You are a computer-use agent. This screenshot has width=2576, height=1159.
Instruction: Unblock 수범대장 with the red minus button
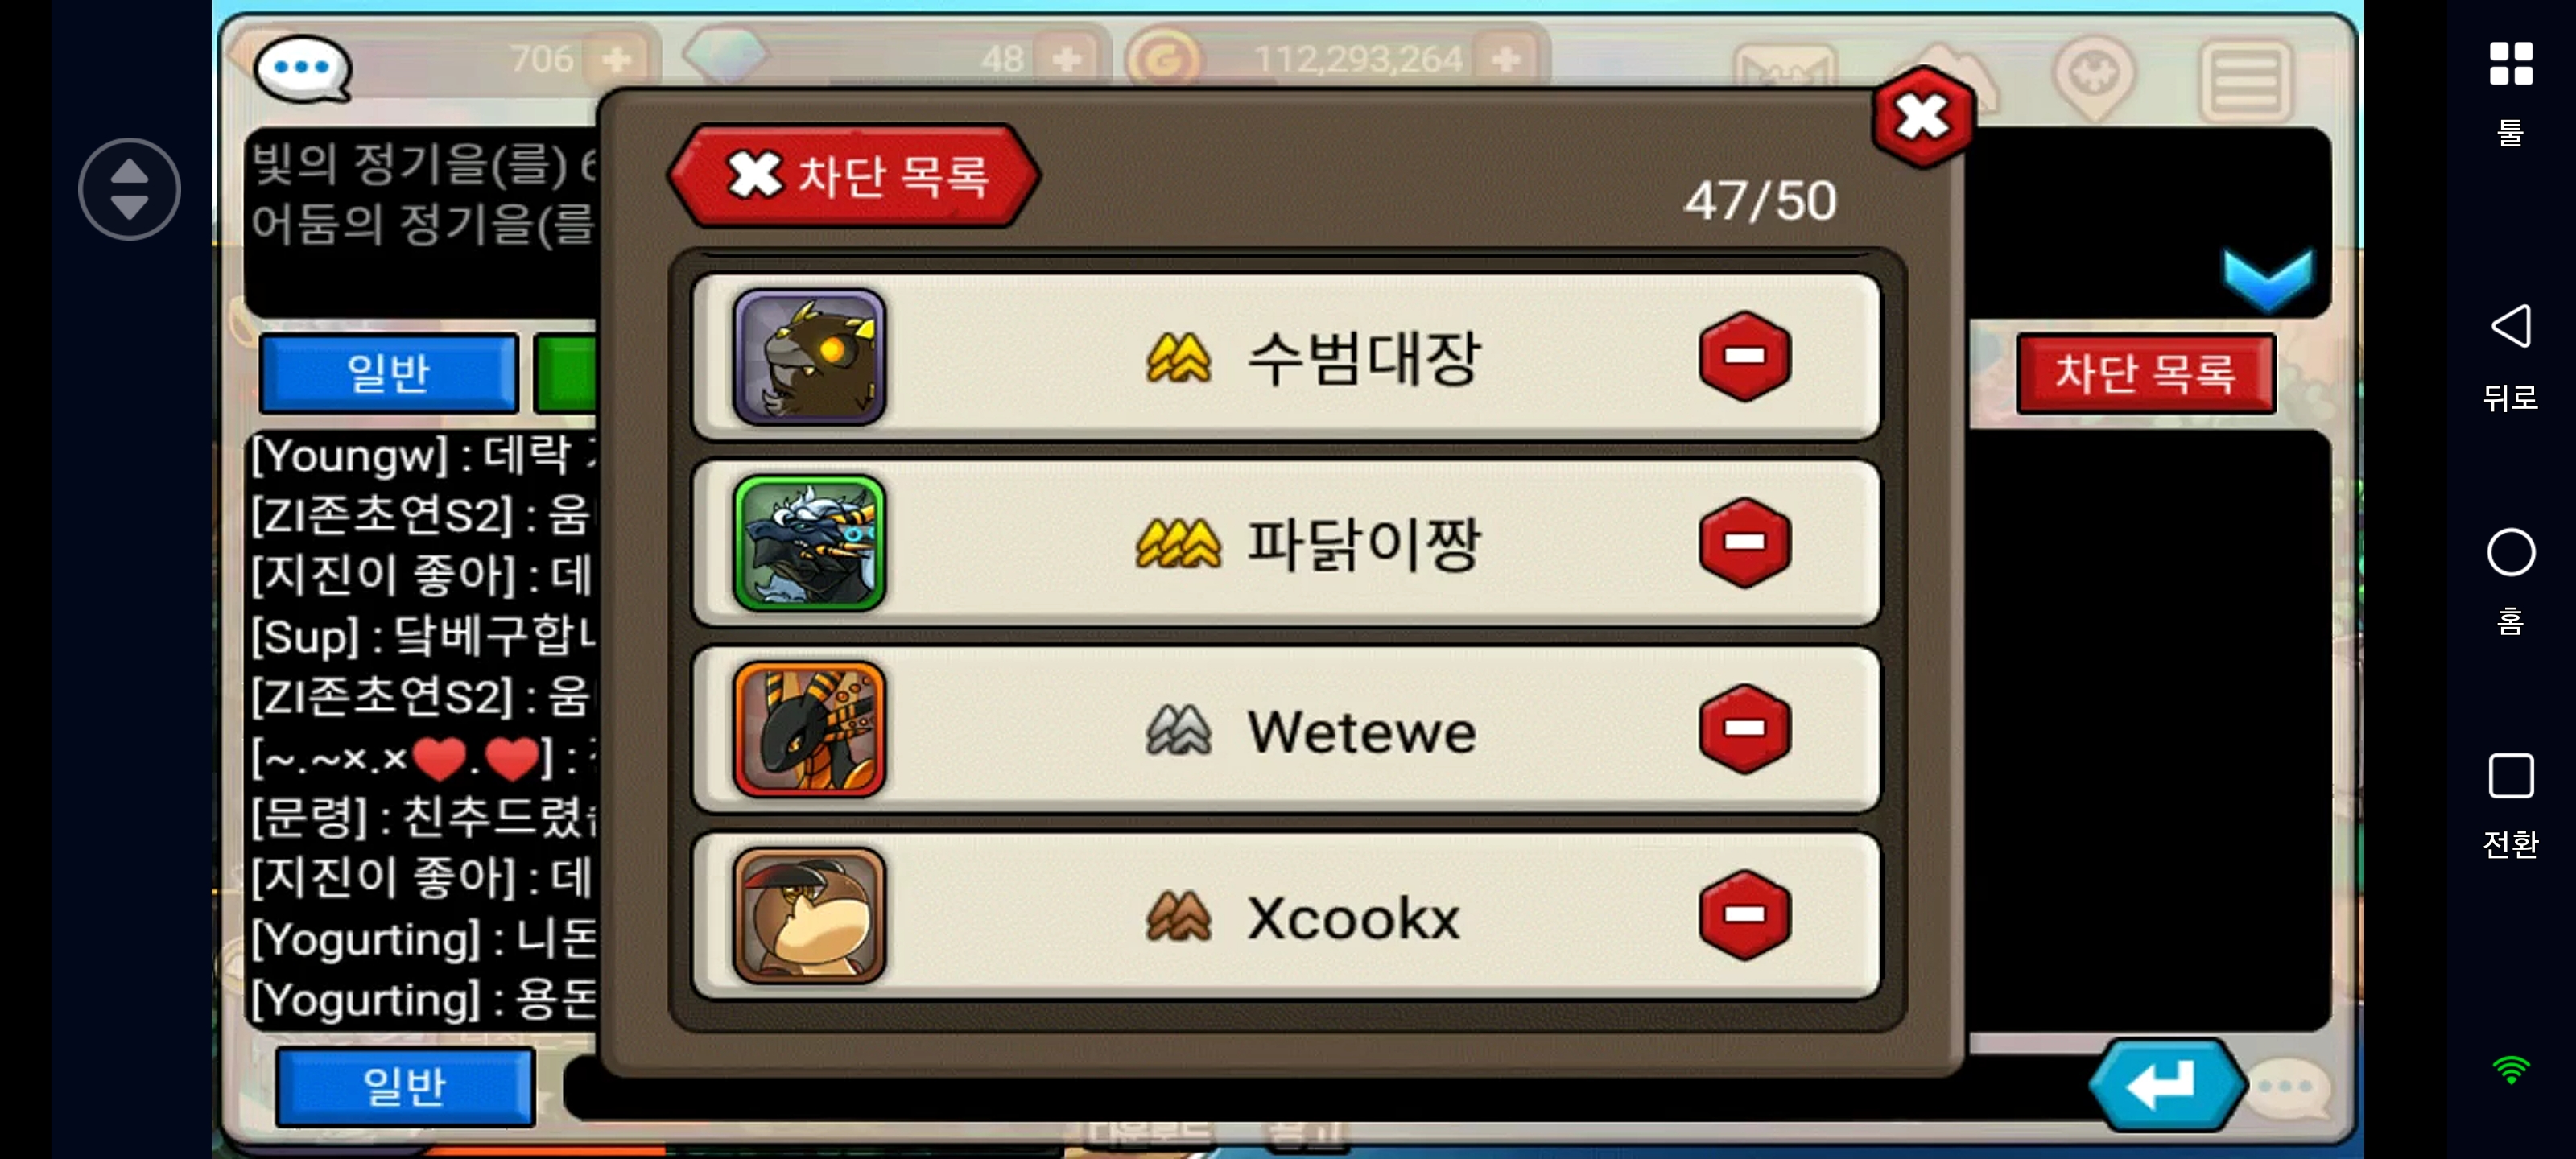point(1744,356)
